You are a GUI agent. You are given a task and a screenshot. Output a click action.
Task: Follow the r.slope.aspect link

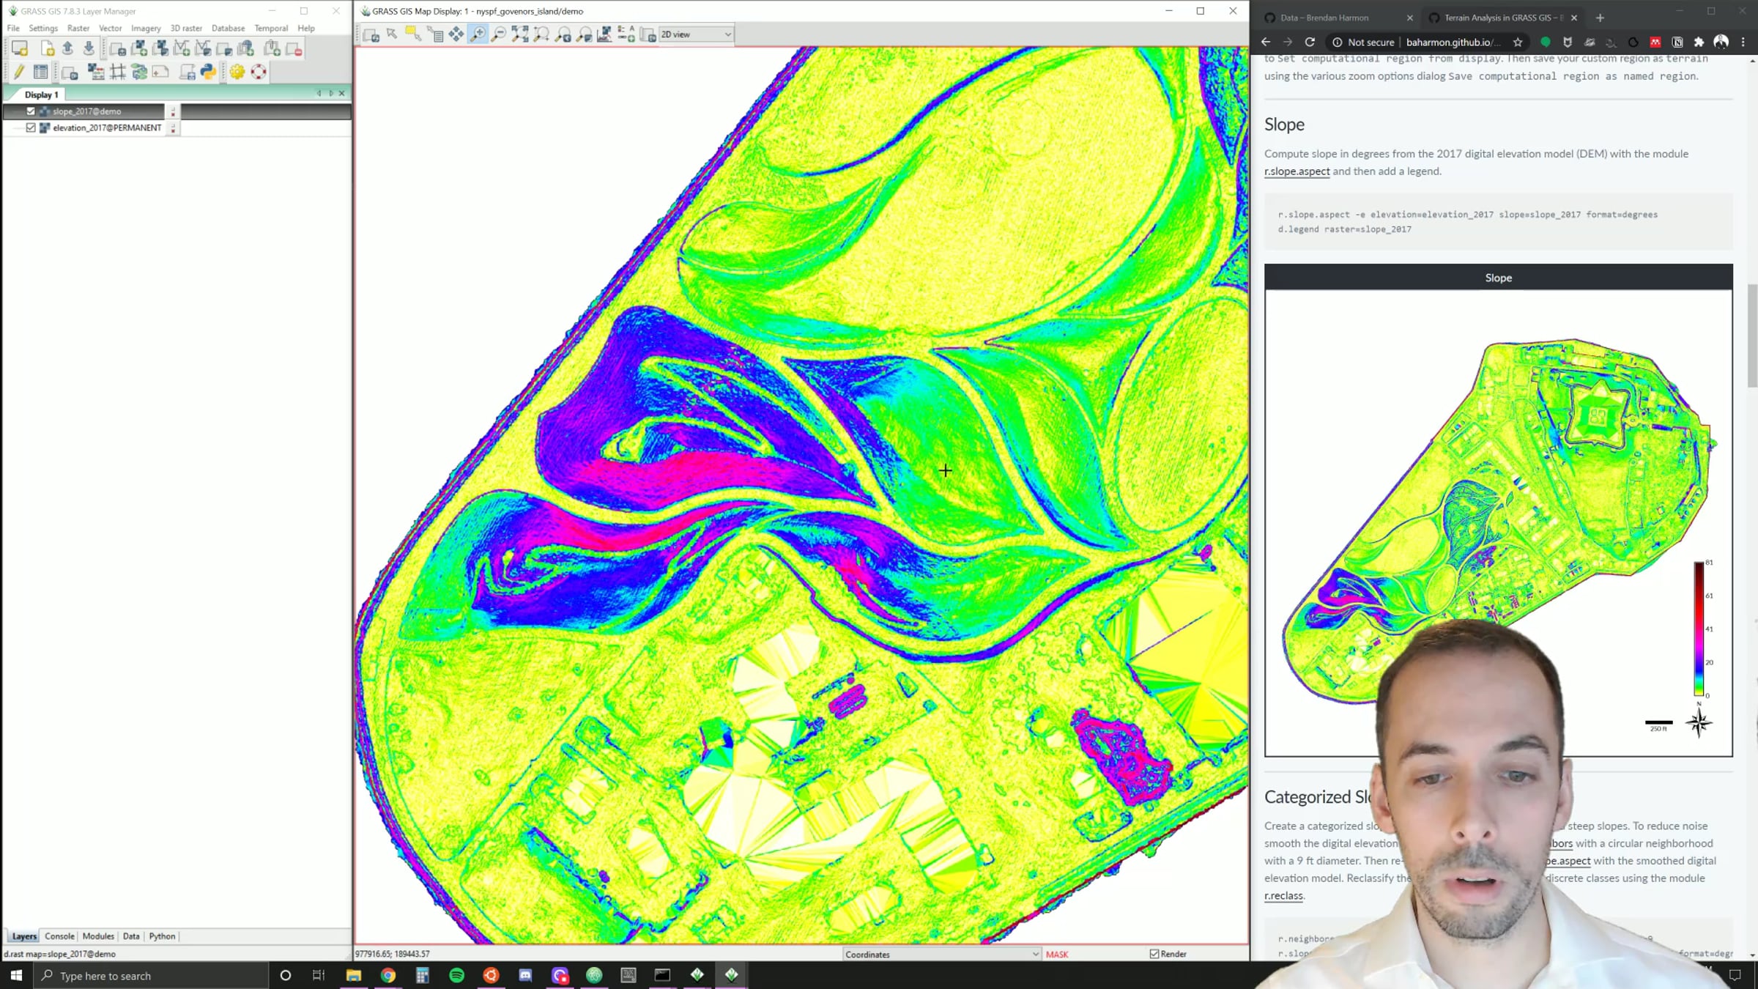tap(1297, 171)
